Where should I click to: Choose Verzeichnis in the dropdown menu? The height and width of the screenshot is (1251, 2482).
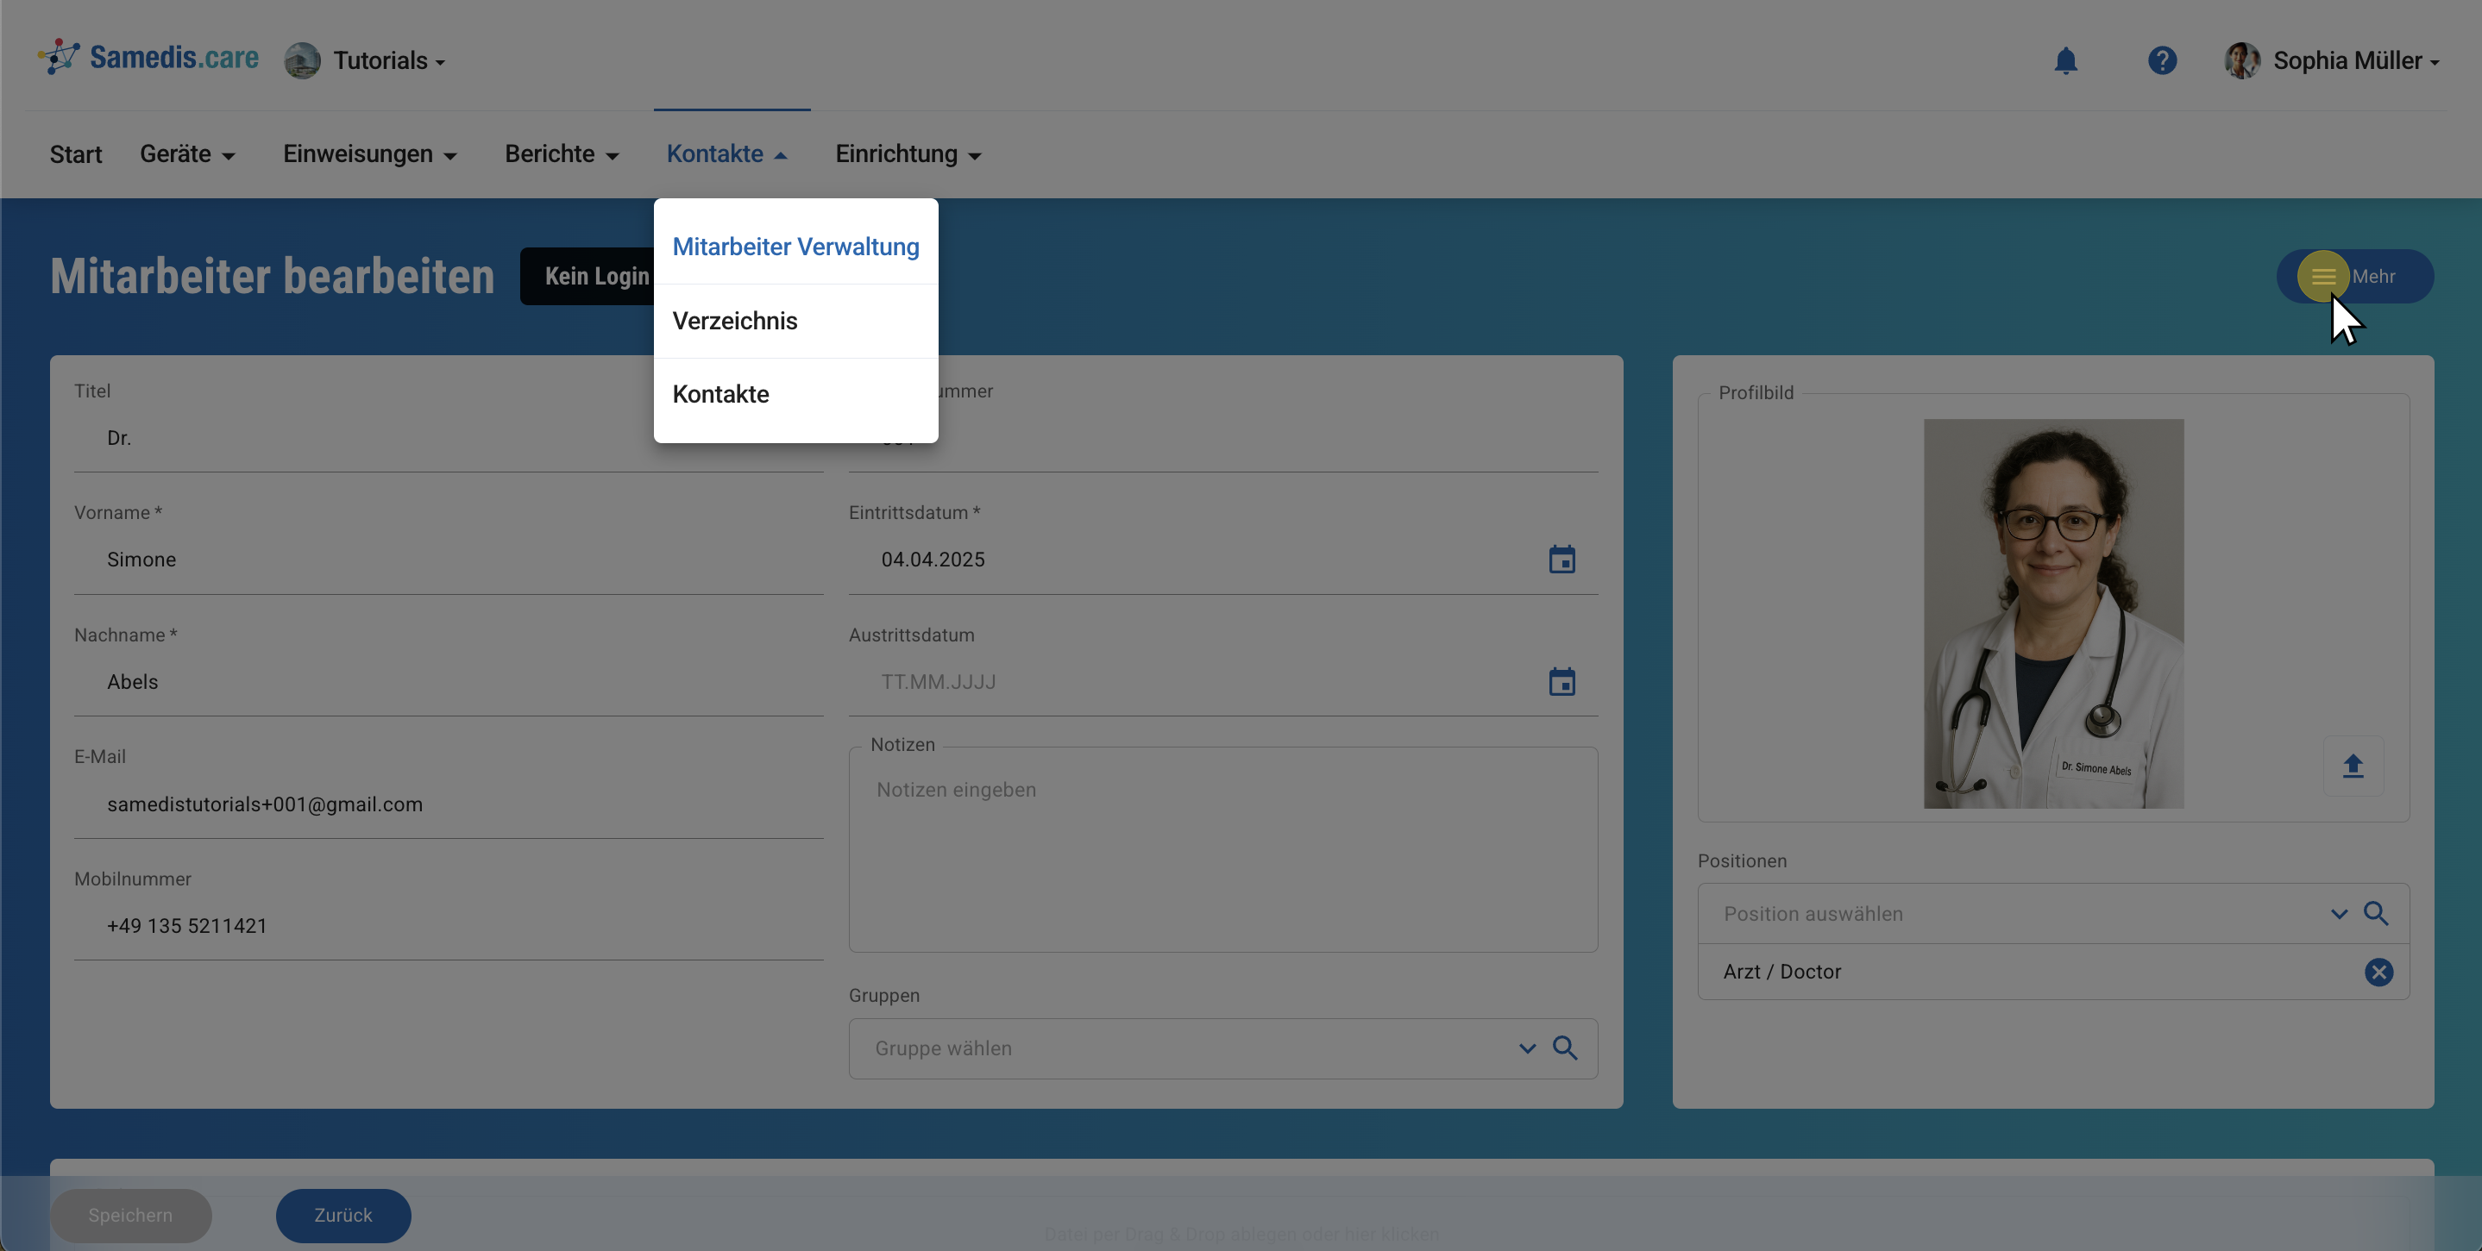734,321
